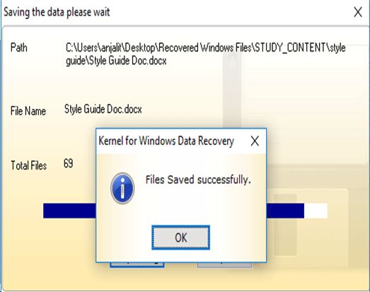Click the white unfilled end of progress bar
Screen dimensions: 370x292
pyautogui.click(x=316, y=211)
